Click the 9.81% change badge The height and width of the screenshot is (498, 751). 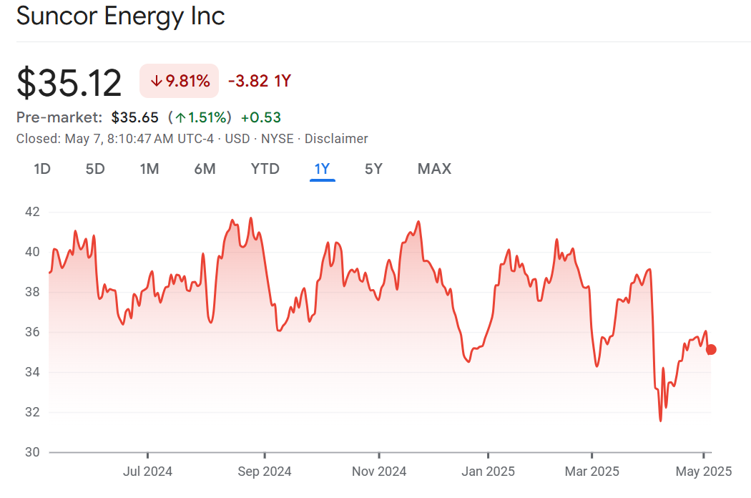[180, 82]
